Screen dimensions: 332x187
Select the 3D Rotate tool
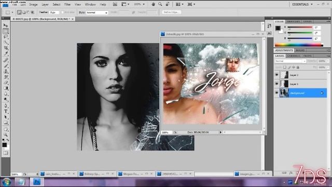tap(6, 129)
